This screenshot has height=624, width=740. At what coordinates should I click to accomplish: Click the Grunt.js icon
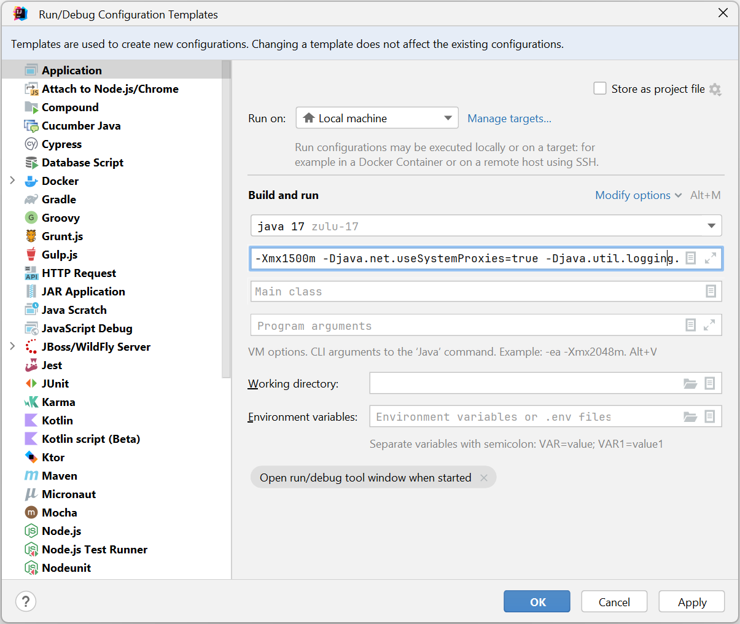coord(31,236)
